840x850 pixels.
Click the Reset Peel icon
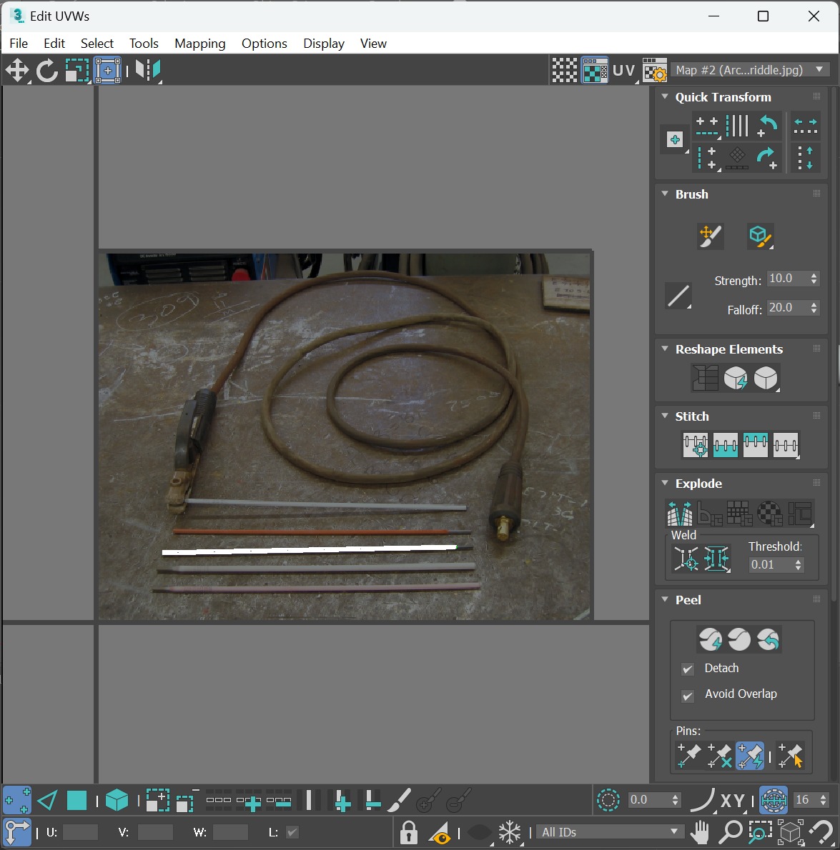769,640
